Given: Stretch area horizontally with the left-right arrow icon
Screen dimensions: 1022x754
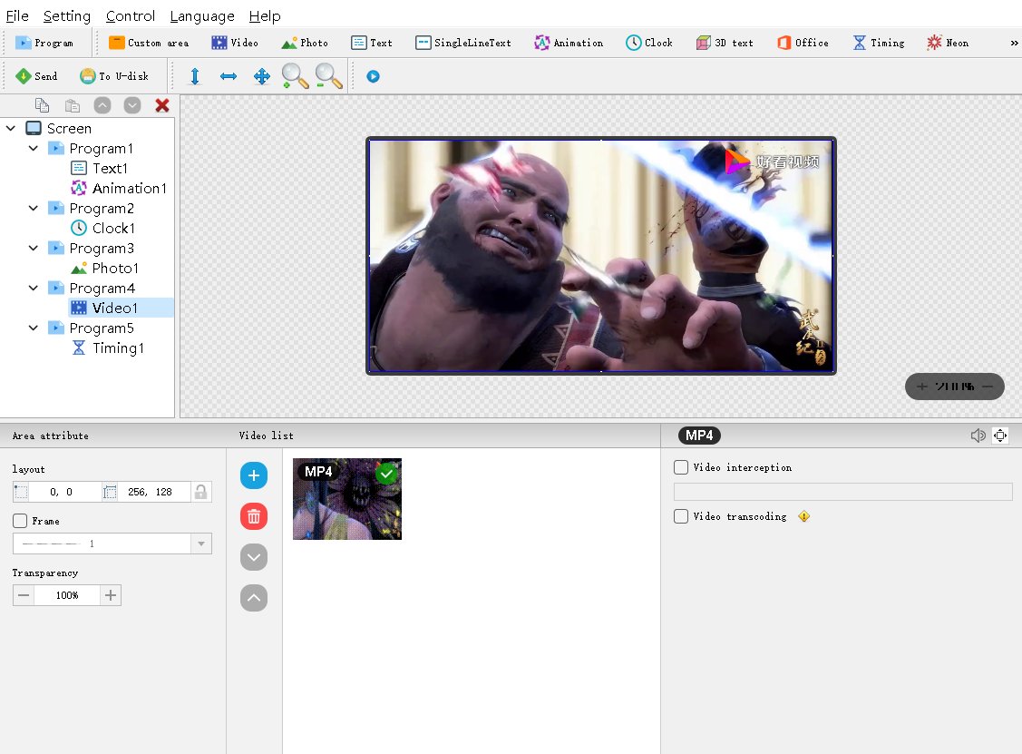Looking at the screenshot, I should (x=229, y=76).
